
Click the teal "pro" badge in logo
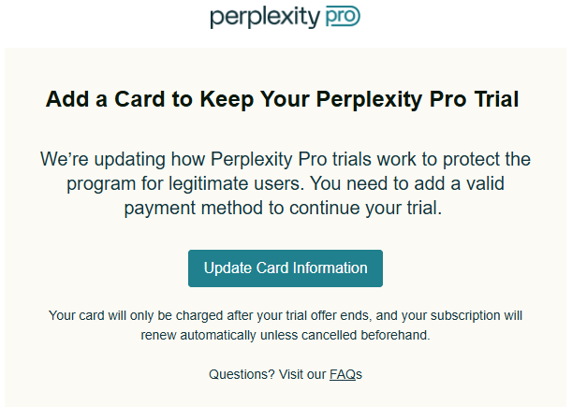click(x=343, y=17)
